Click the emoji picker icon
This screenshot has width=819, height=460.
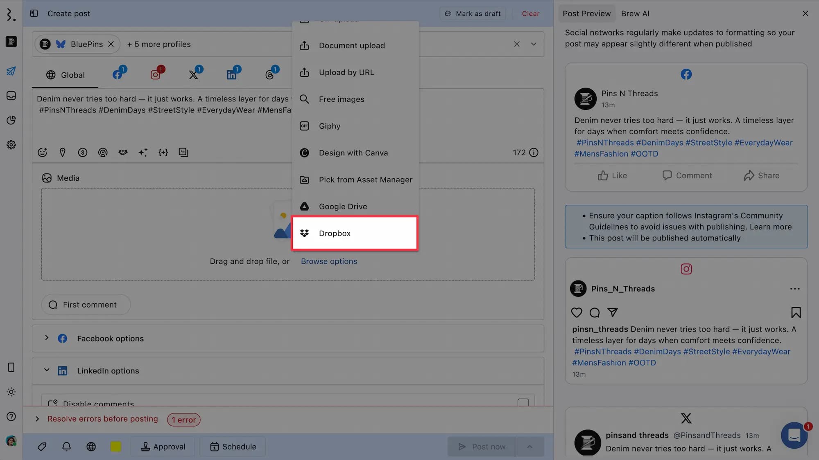pyautogui.click(x=43, y=153)
